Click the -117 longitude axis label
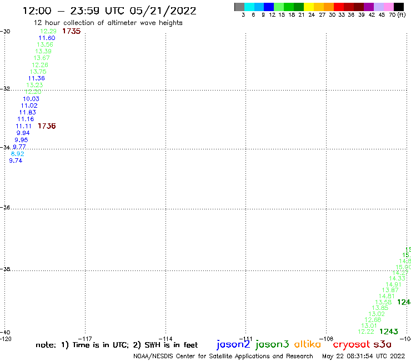The image size is (411, 361). 85,339
